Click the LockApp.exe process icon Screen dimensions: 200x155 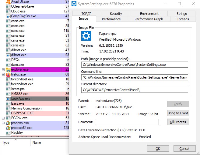[x=8, y=99]
